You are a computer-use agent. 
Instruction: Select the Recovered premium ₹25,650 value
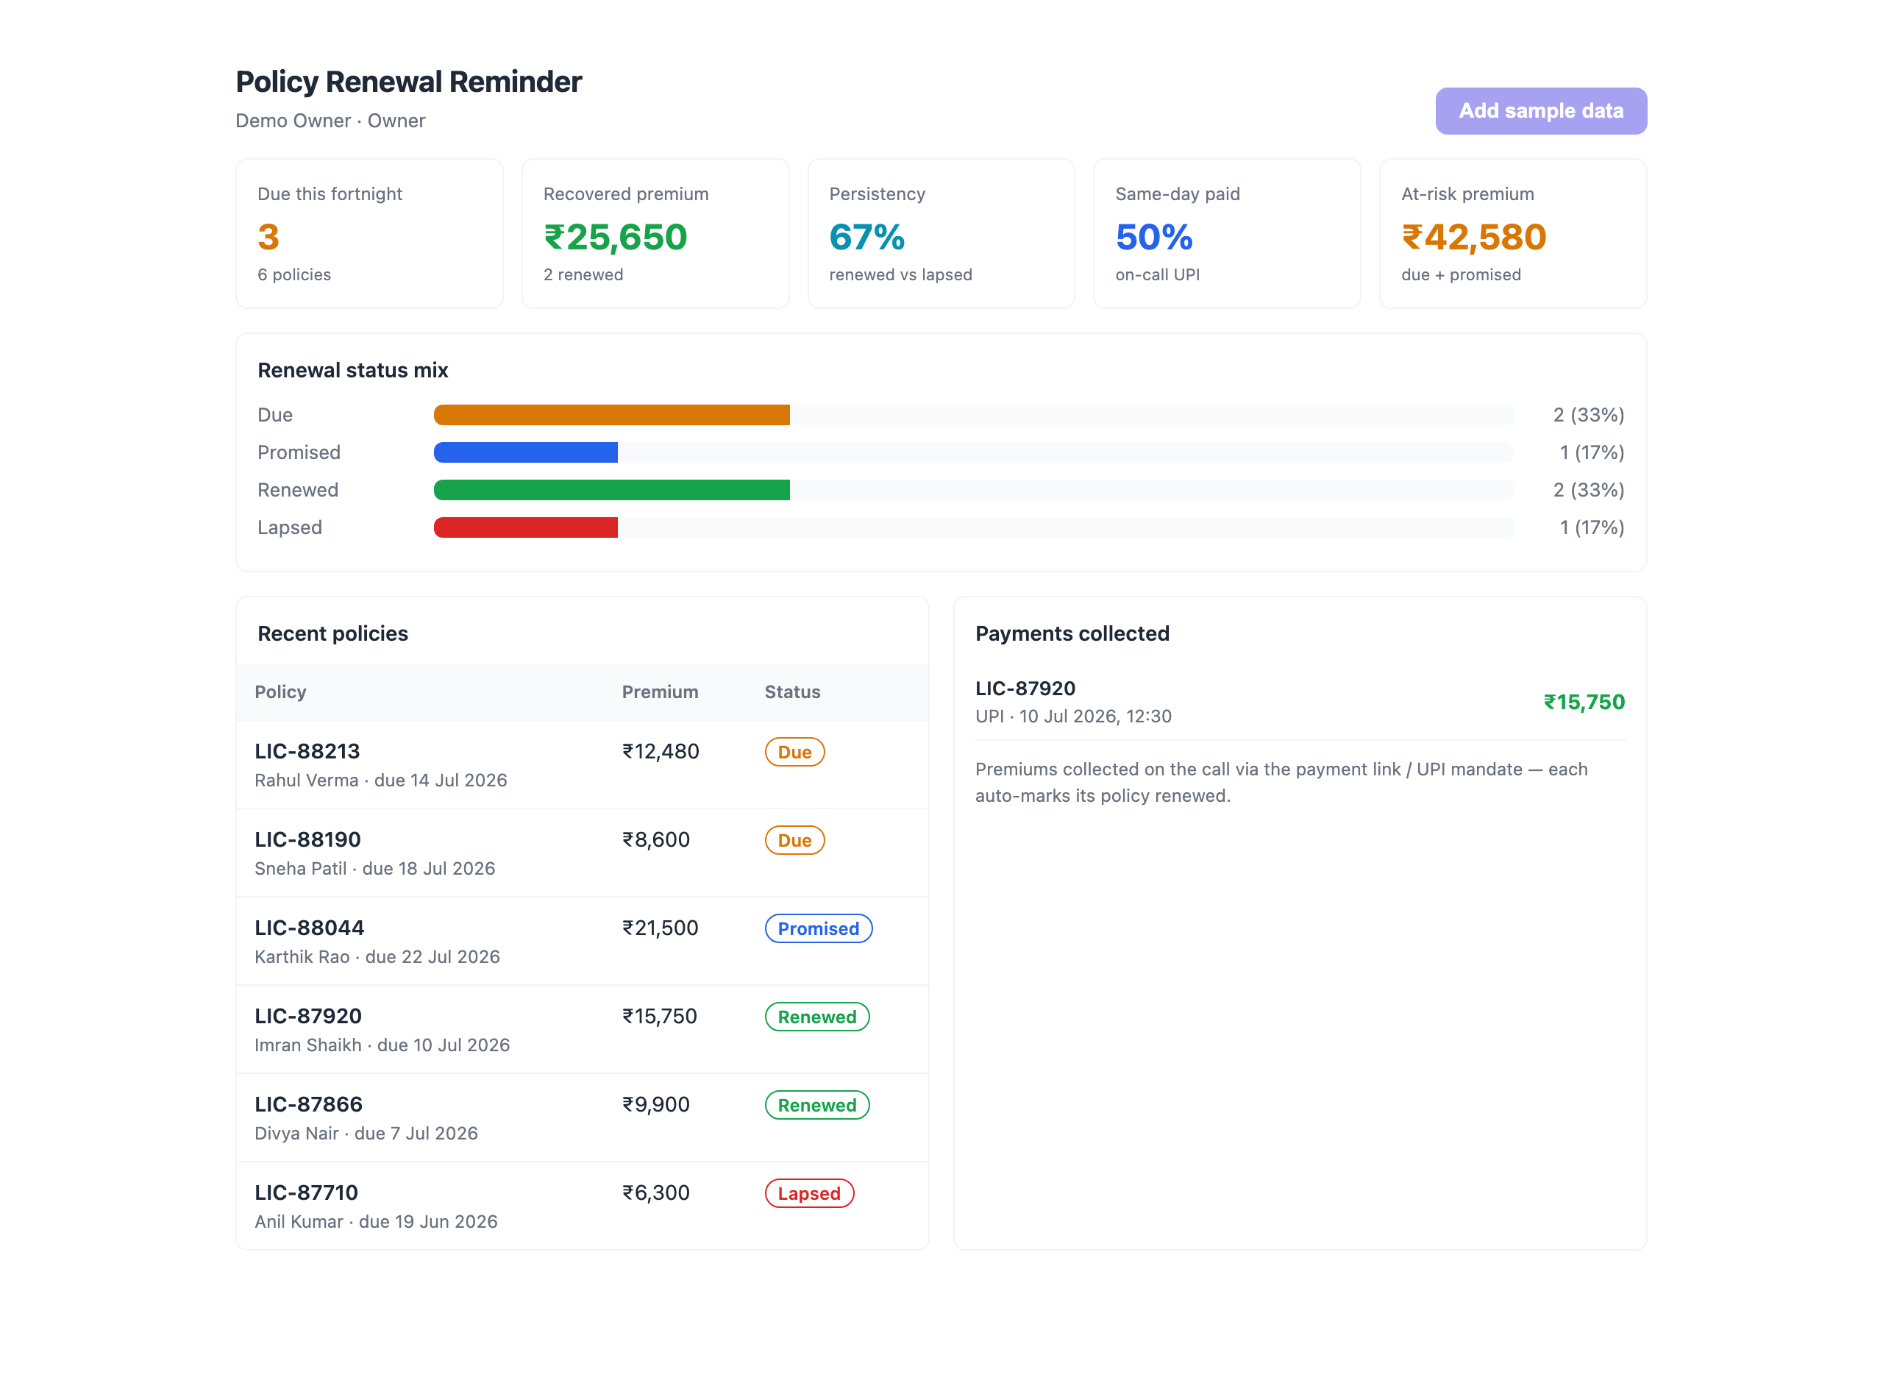(x=615, y=237)
